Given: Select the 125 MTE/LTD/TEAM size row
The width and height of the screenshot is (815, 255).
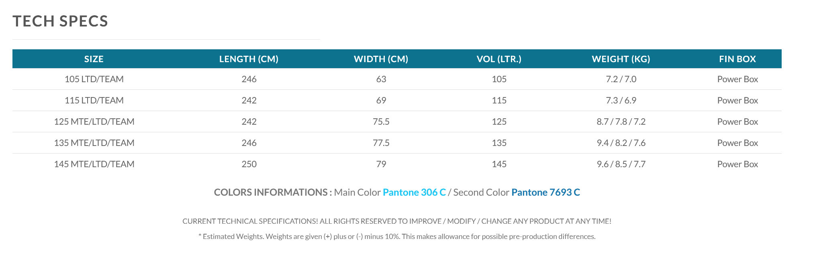Looking at the screenshot, I should [x=397, y=121].
